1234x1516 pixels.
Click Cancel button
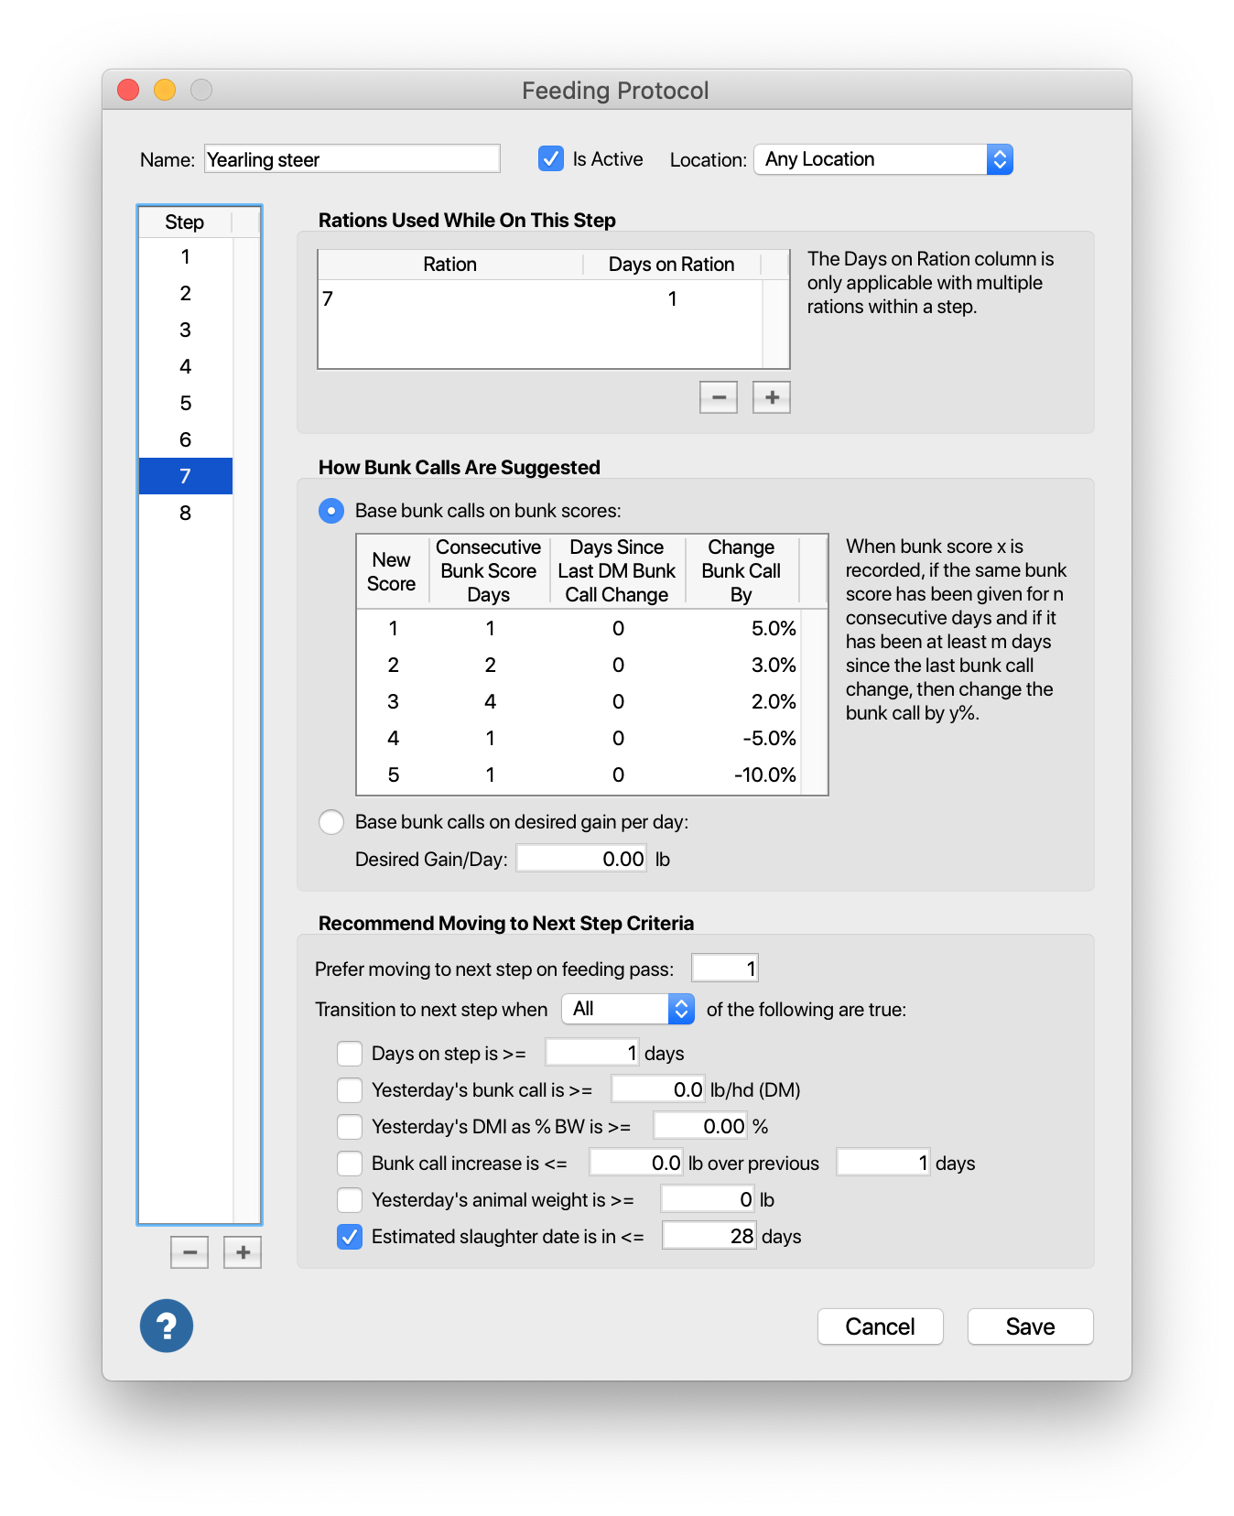point(881,1326)
